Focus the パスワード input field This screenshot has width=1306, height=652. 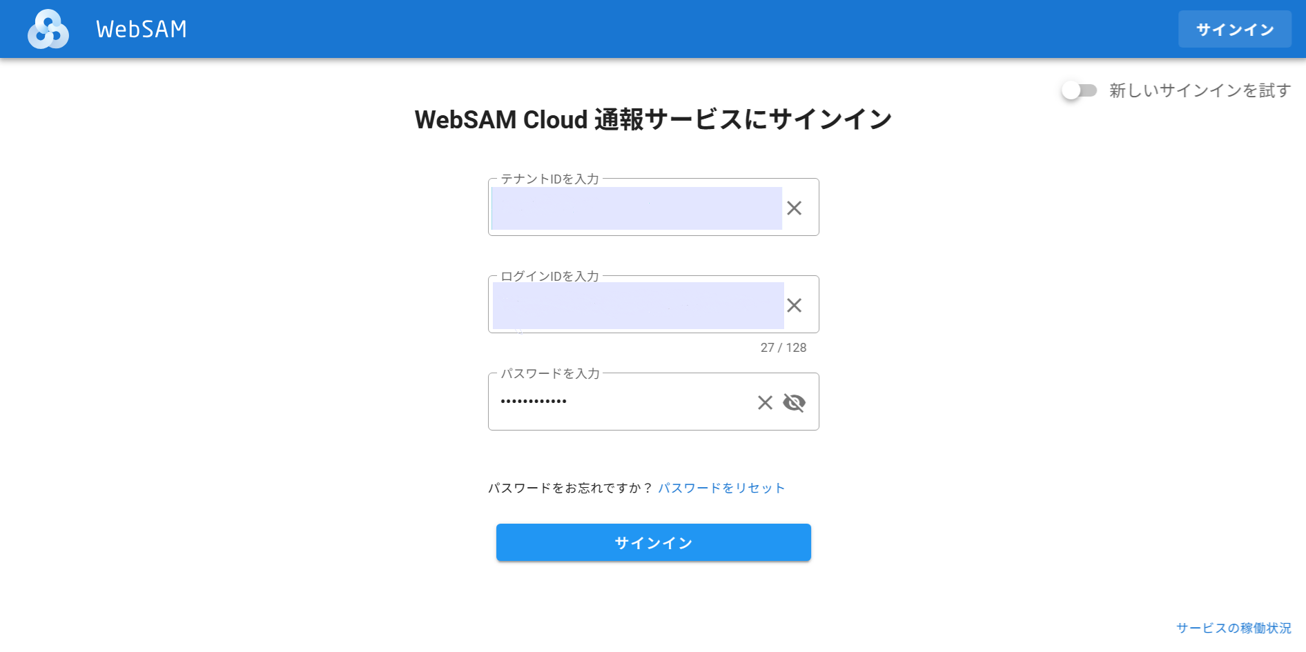pos(621,402)
